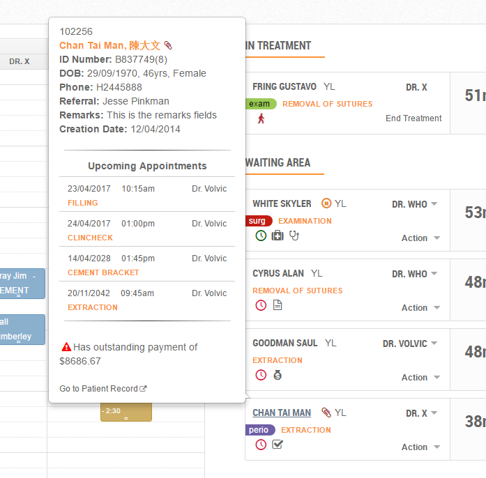The image size is (486, 478).
Task: Open the Action menu for Chan Tai Man
Action: (x=420, y=447)
